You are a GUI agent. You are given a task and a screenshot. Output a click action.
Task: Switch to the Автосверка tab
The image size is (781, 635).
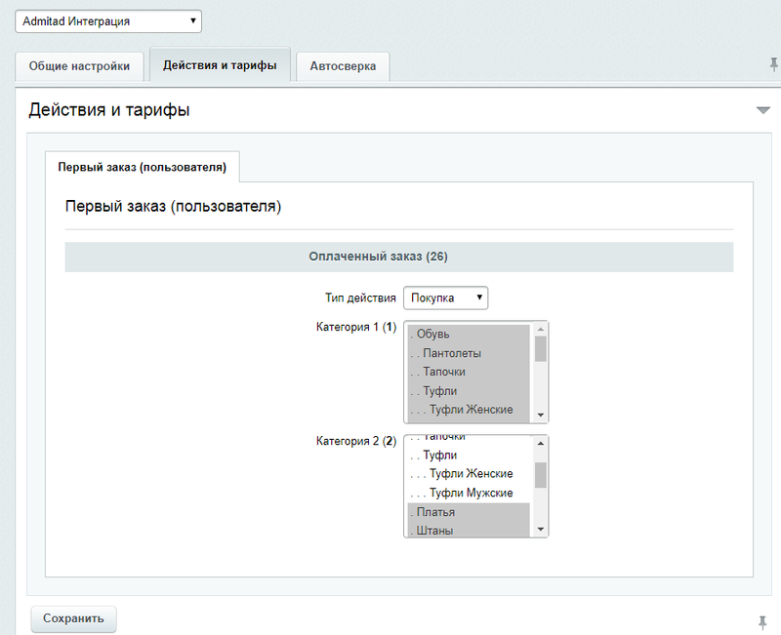tap(343, 66)
